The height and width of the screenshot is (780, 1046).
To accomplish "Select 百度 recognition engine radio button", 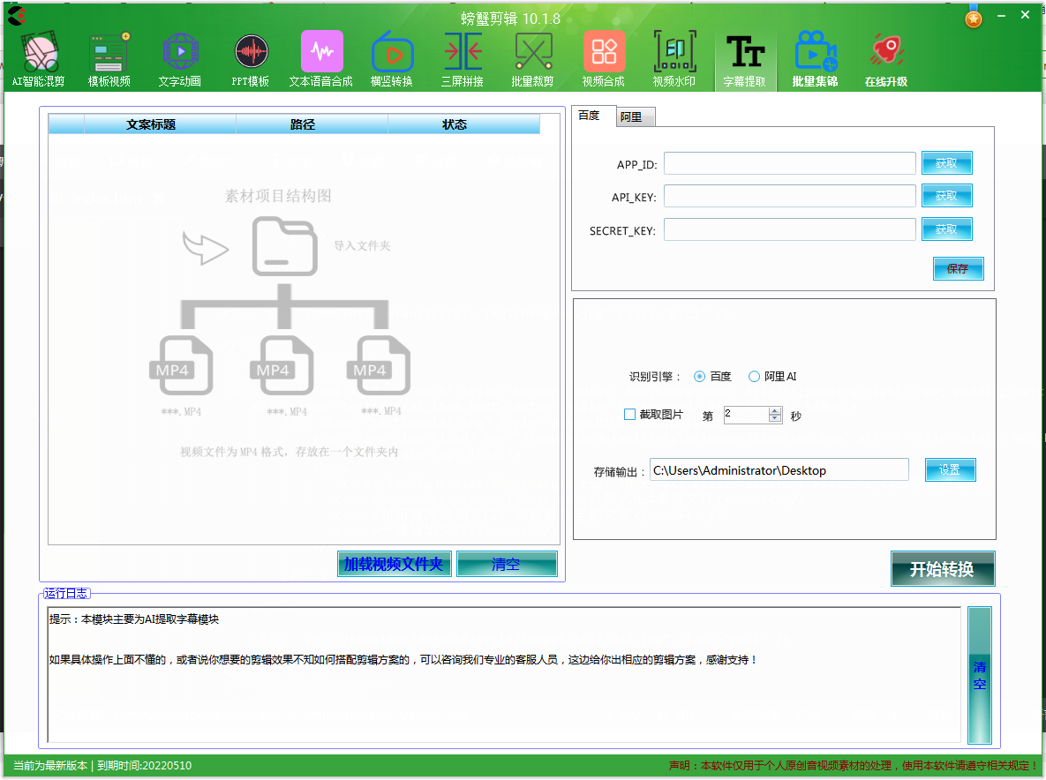I will point(698,376).
